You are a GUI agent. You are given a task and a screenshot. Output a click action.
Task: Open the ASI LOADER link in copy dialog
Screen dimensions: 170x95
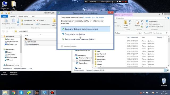(x=86, y=17)
